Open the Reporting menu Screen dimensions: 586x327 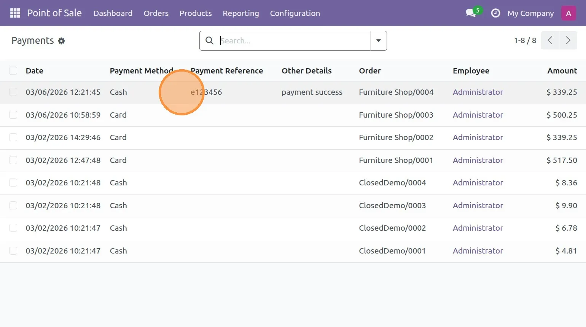pyautogui.click(x=241, y=13)
